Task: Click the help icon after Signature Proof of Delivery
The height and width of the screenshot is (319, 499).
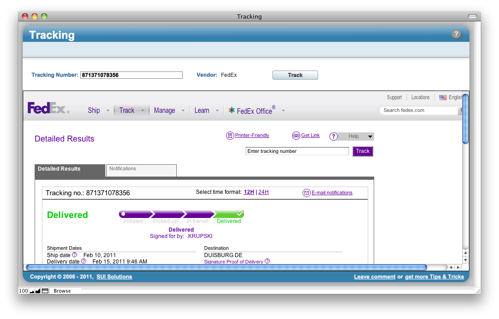Action: [268, 261]
